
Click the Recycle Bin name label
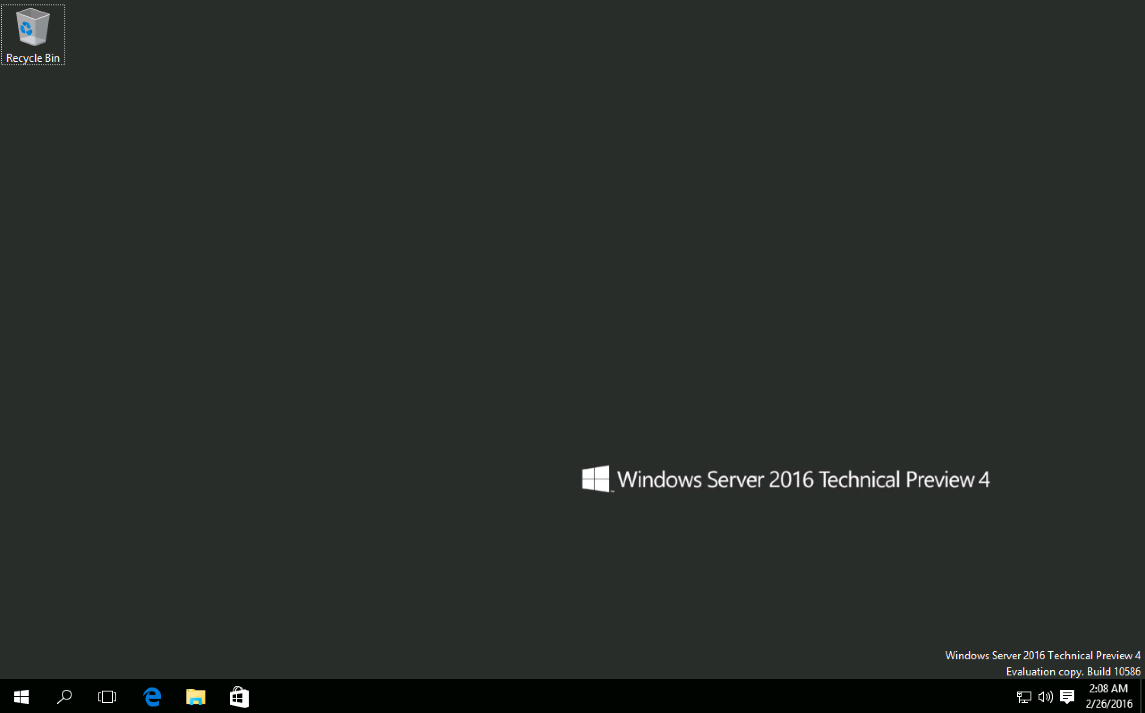click(32, 58)
